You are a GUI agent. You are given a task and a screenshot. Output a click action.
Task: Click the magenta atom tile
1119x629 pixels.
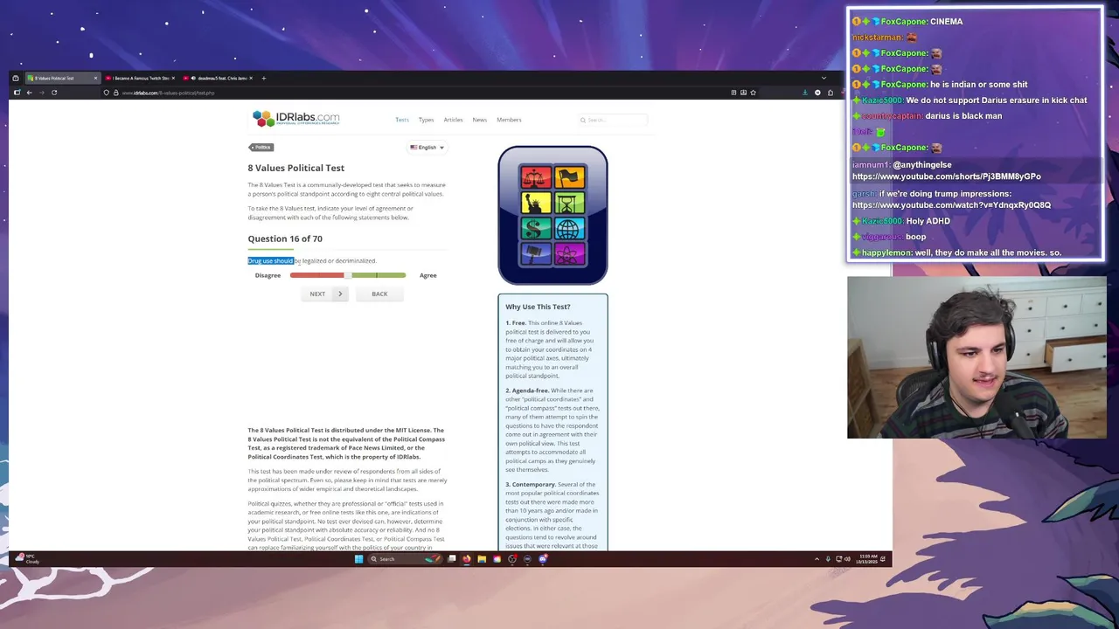(569, 254)
